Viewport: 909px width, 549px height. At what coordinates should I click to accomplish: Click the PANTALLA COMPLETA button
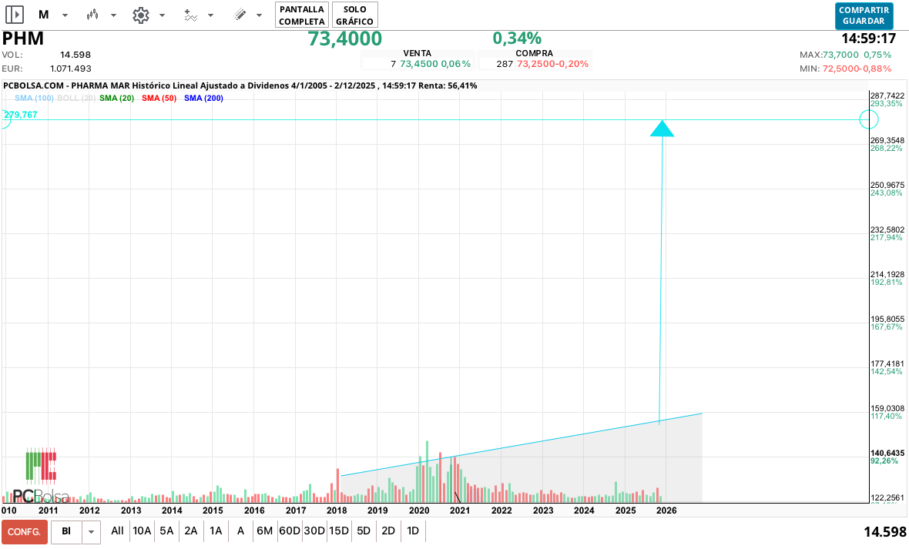301,15
